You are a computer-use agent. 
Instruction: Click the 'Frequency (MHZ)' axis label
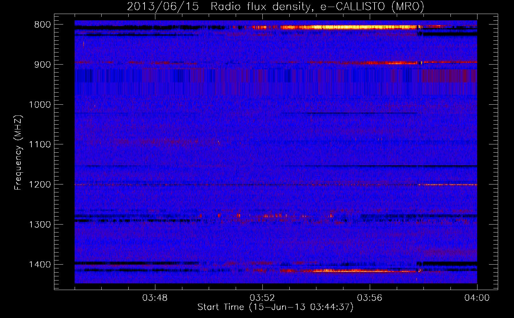click(18, 153)
